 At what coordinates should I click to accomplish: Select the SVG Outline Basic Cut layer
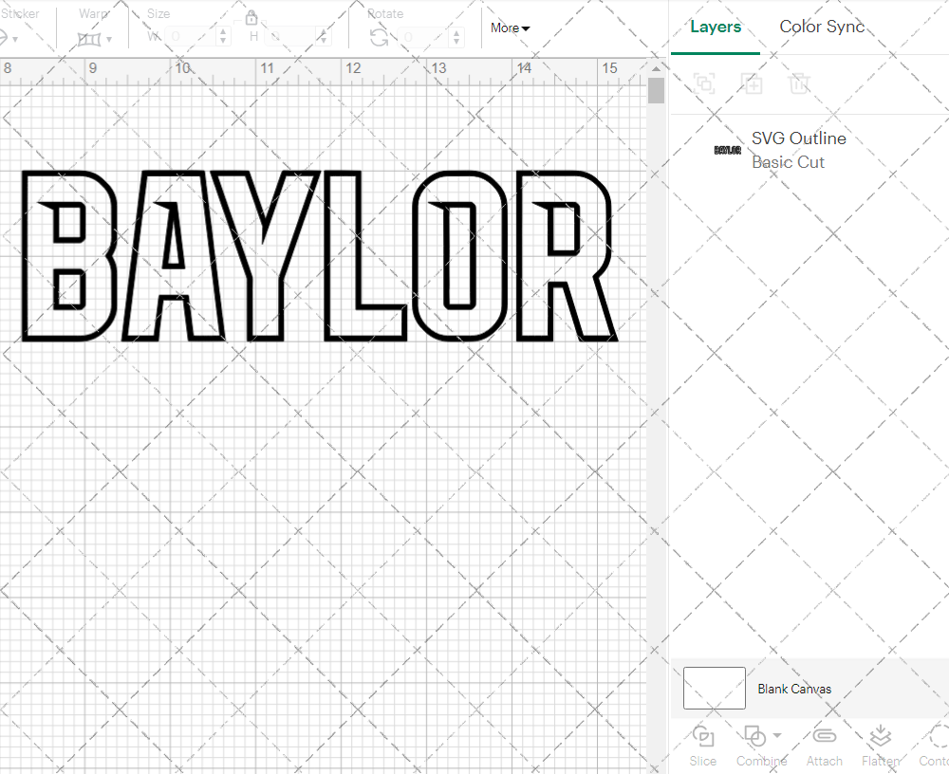(x=798, y=149)
